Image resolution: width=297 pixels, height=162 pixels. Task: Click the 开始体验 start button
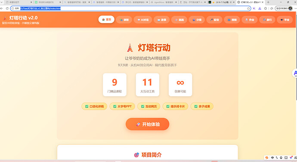[x=147, y=124]
